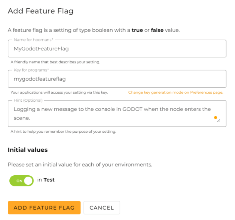
Task: Click the CANCEL button
Action: click(x=102, y=208)
